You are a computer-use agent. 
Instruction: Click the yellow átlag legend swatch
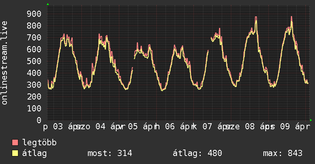click(x=15, y=153)
